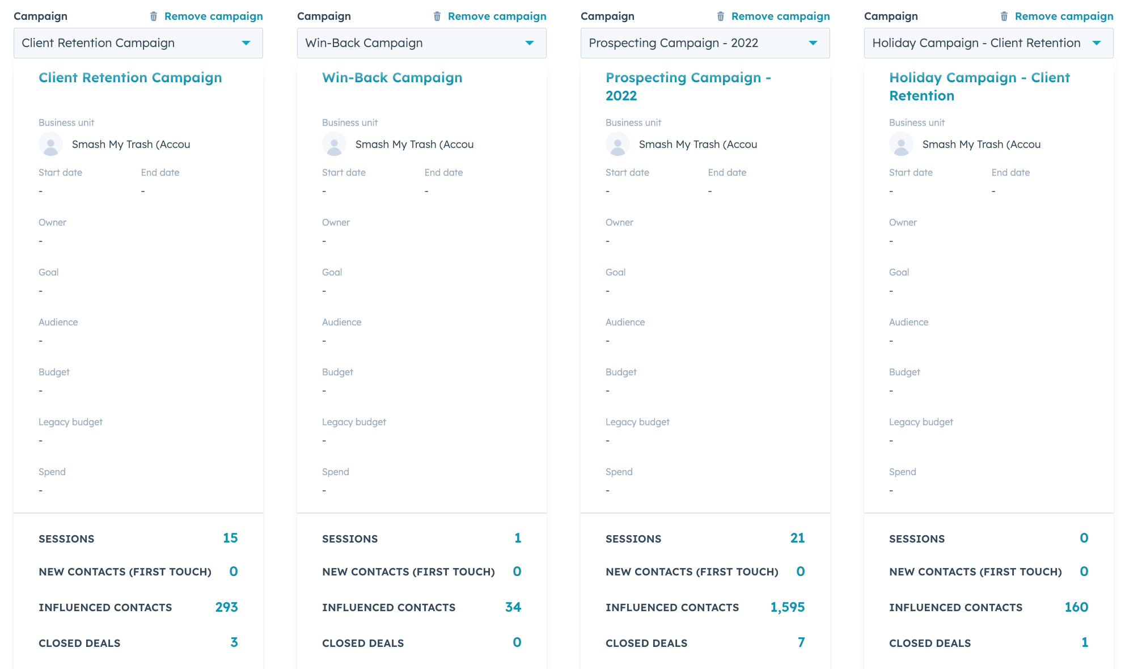Click Remove campaign above Prospecting Campaign
Viewport: 1125px width, 669px height.
tap(781, 16)
